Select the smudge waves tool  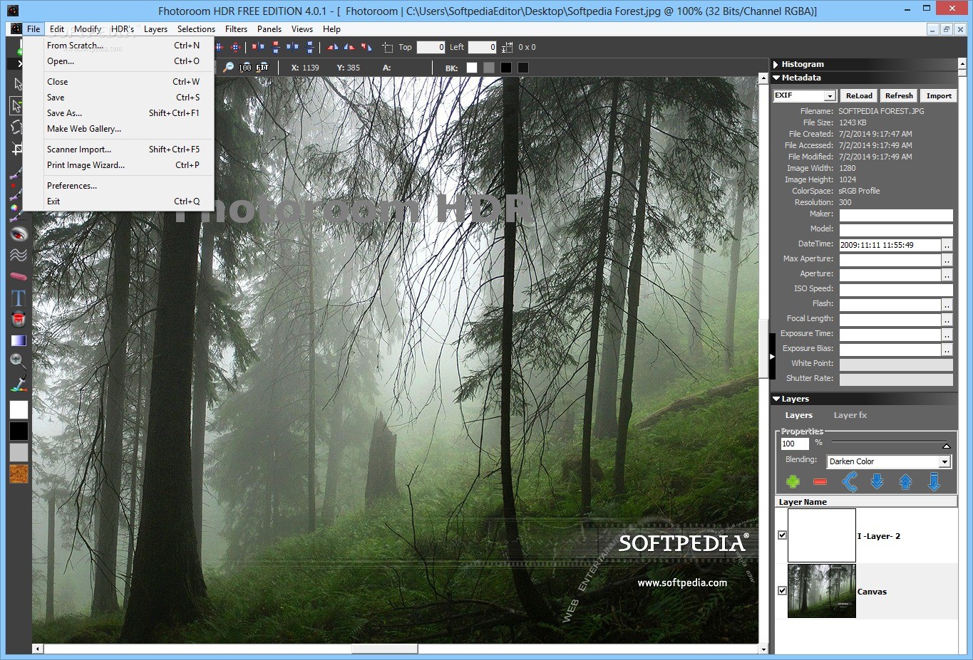(x=19, y=255)
